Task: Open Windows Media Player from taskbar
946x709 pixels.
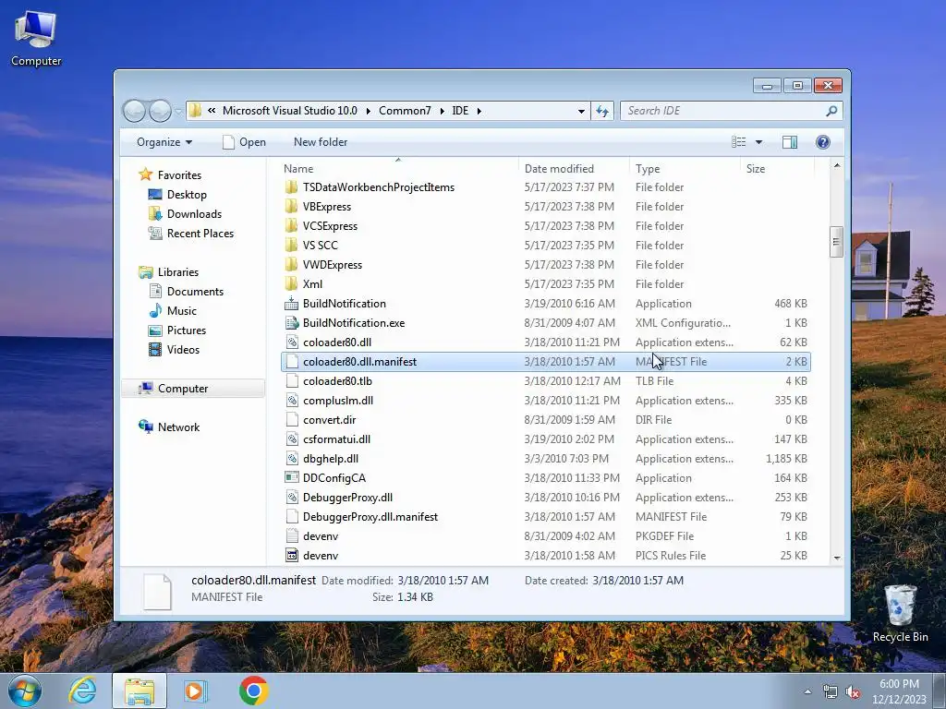Action: pos(196,691)
